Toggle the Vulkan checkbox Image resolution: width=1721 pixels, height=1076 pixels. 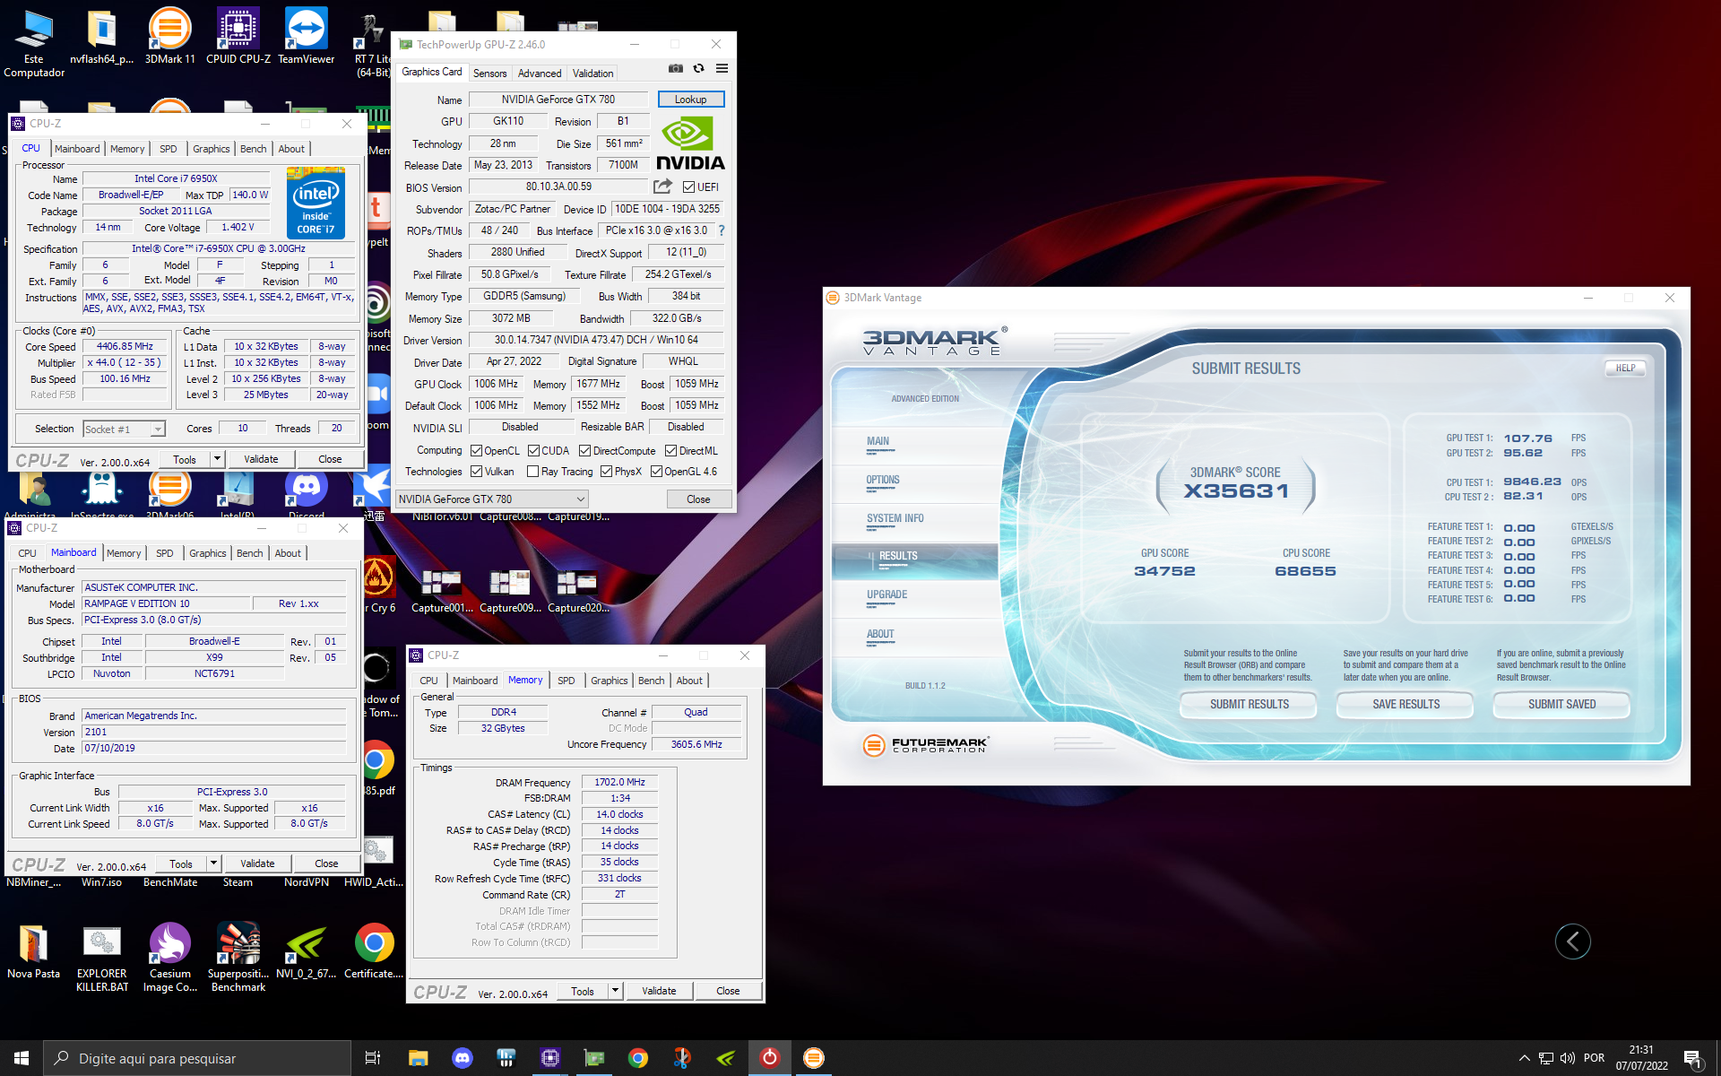pyautogui.click(x=477, y=472)
